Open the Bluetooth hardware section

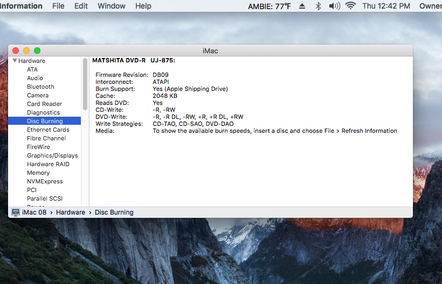pyautogui.click(x=40, y=87)
